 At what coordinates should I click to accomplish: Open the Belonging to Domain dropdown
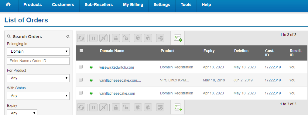click(38, 51)
